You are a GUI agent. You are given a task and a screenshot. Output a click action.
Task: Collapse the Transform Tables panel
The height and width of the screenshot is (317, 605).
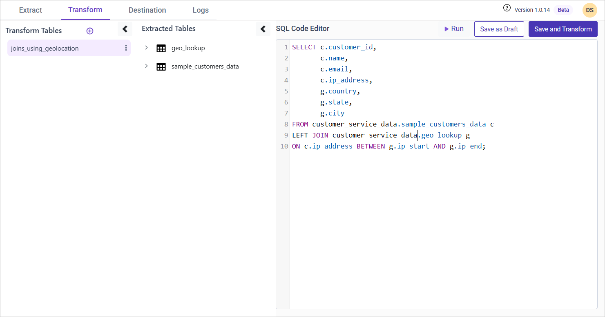(x=125, y=29)
